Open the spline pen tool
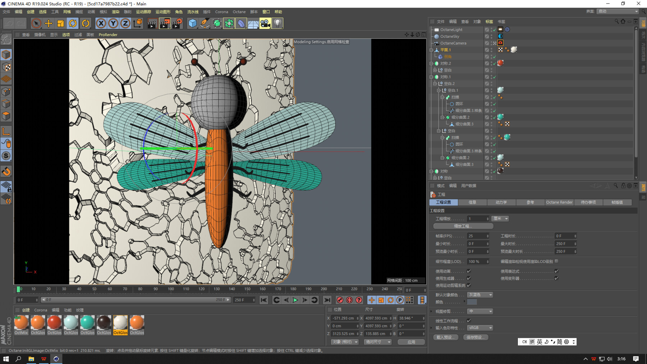This screenshot has height=364, width=647. click(x=205, y=23)
